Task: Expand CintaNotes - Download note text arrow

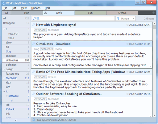Action: pyautogui.click(x=150, y=66)
